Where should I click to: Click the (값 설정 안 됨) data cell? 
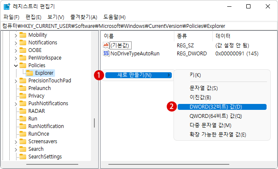click(x=232, y=46)
